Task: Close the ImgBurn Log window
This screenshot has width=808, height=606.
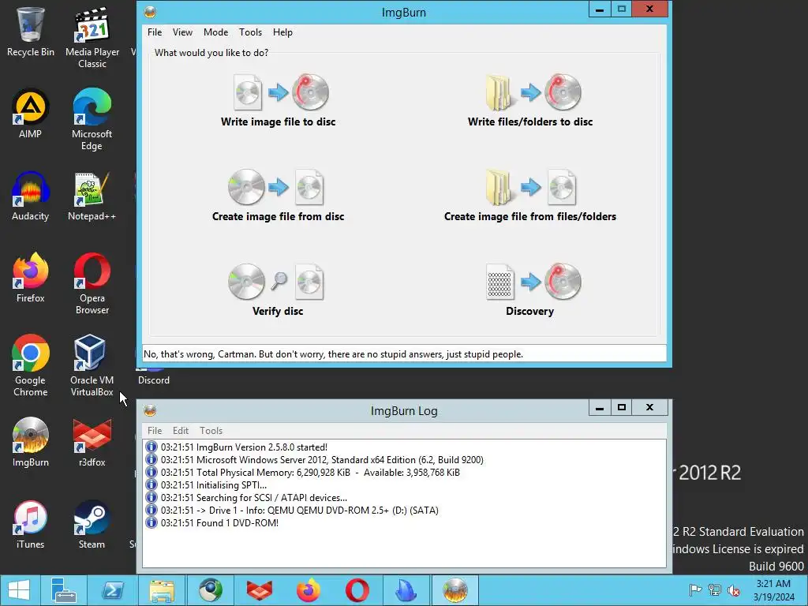Action: point(650,408)
